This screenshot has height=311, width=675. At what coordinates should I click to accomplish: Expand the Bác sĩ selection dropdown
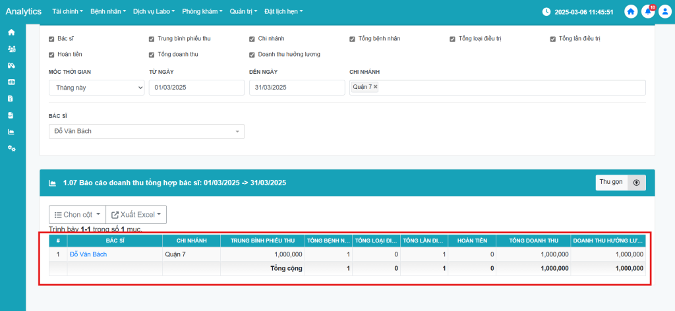point(146,132)
